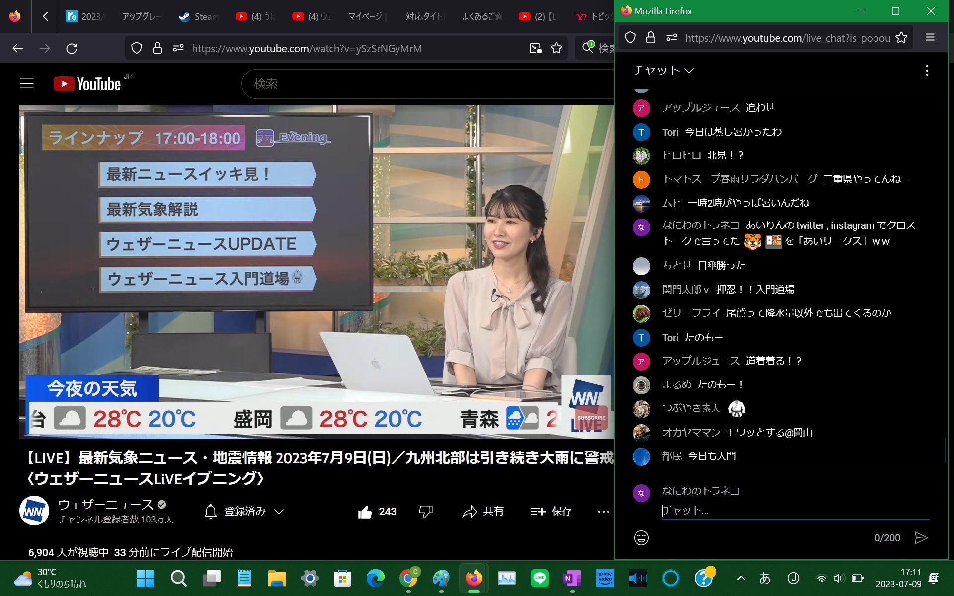954x596 pixels.
Task: Expand the 登録済み subscription chevron
Action: pos(280,511)
